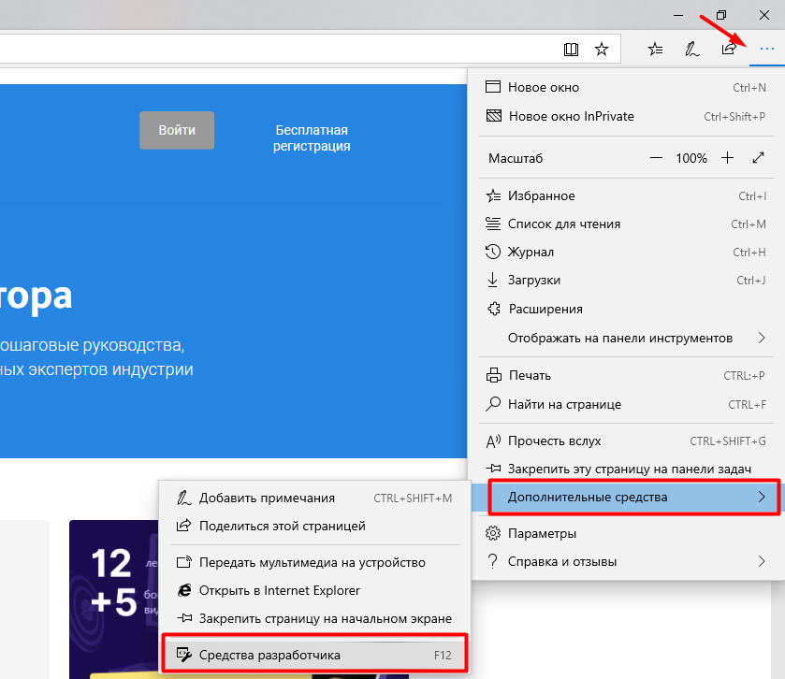Click the add notes pen icon
The height and width of the screenshot is (679, 785).
pyautogui.click(x=691, y=49)
